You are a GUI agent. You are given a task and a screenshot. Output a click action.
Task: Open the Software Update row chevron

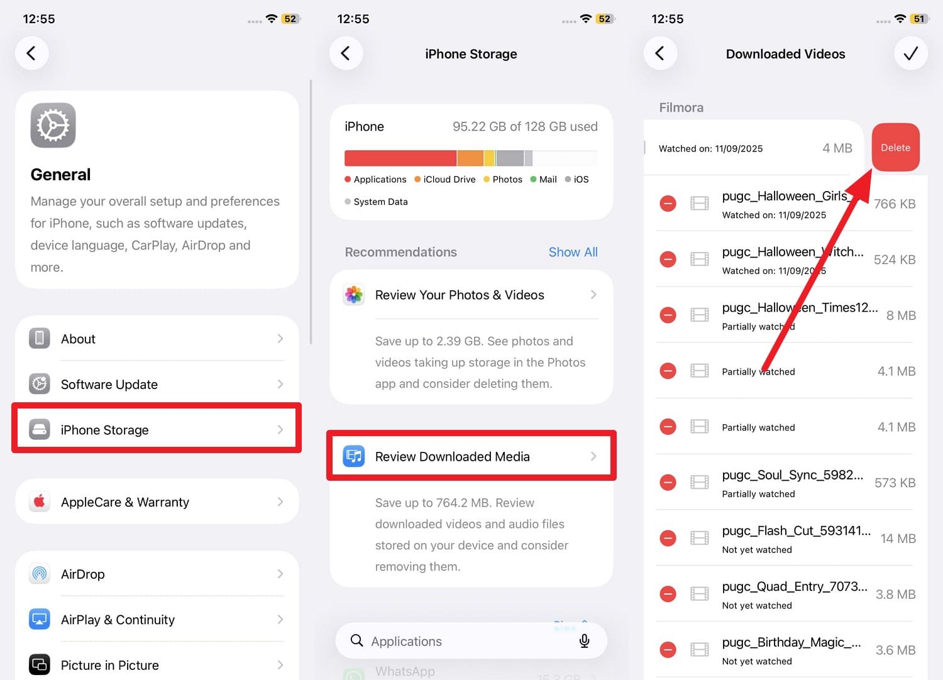pyautogui.click(x=280, y=383)
